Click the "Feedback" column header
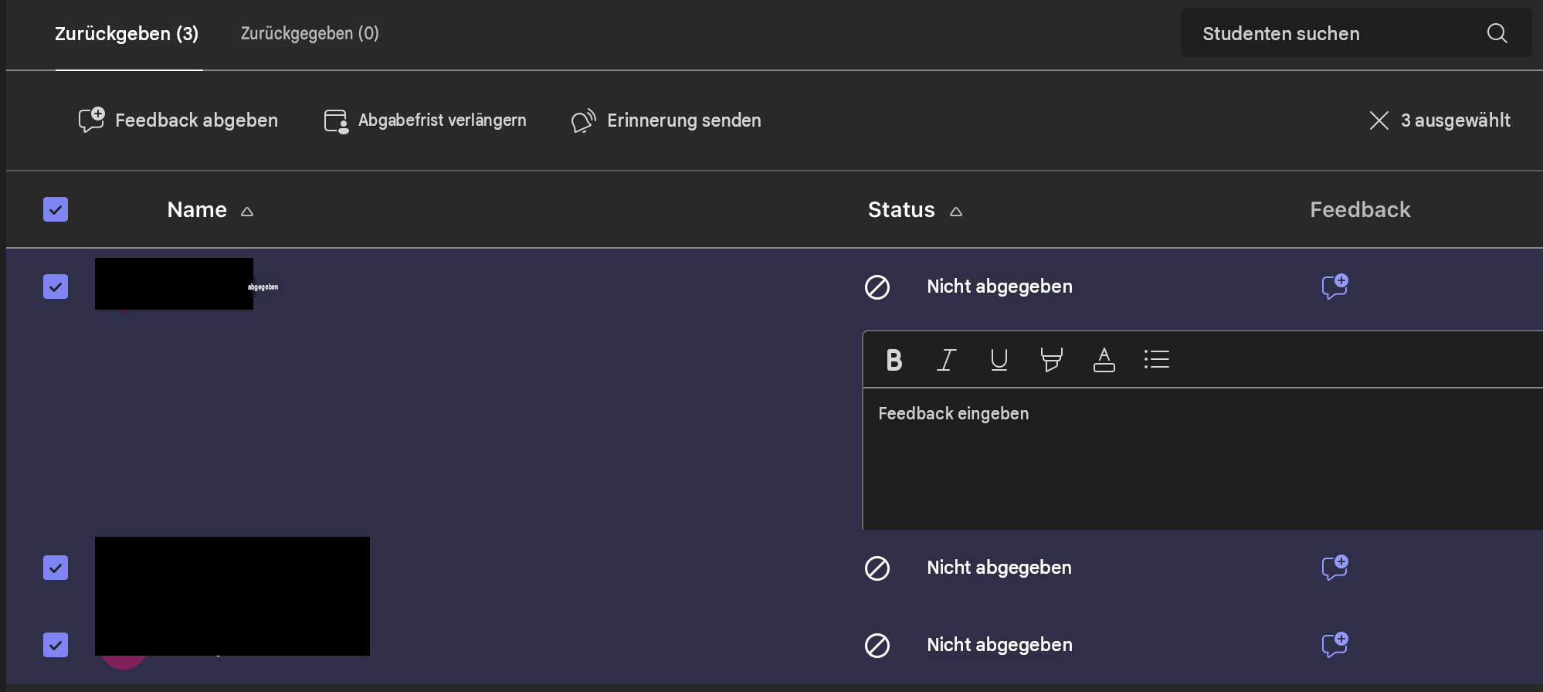Viewport: 1543px width, 692px height. (x=1360, y=210)
